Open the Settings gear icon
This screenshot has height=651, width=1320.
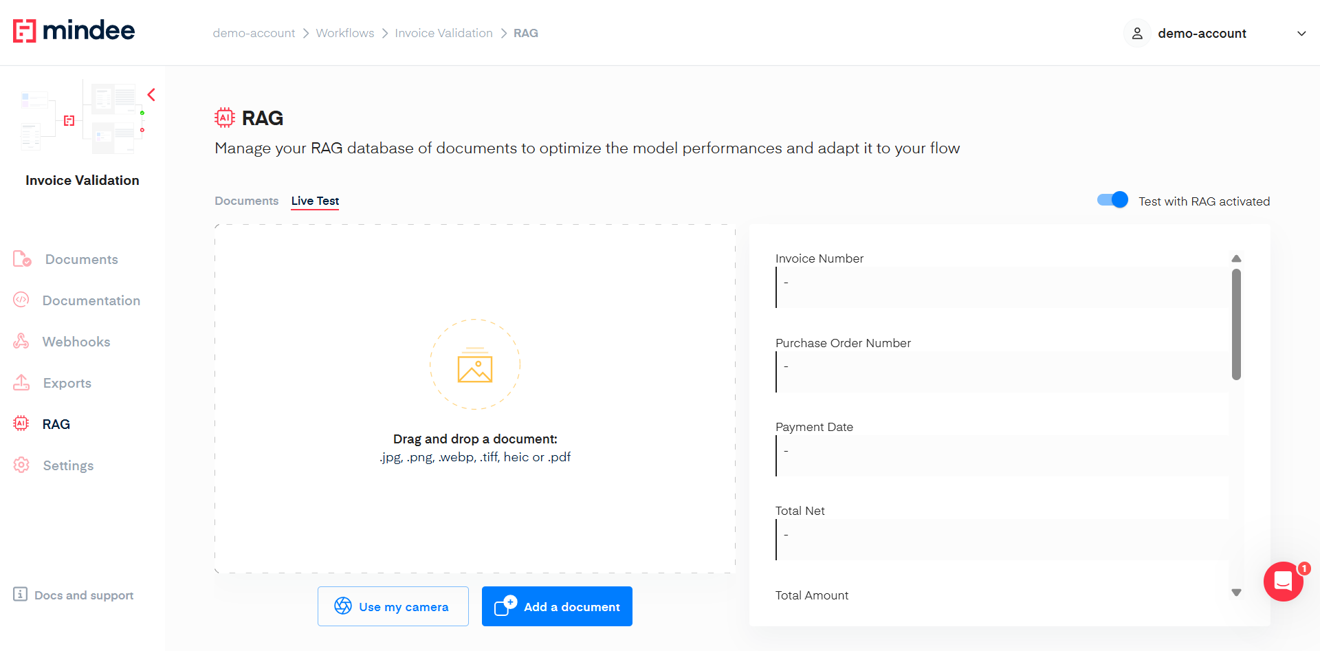(x=21, y=465)
